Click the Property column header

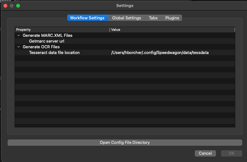62,30
